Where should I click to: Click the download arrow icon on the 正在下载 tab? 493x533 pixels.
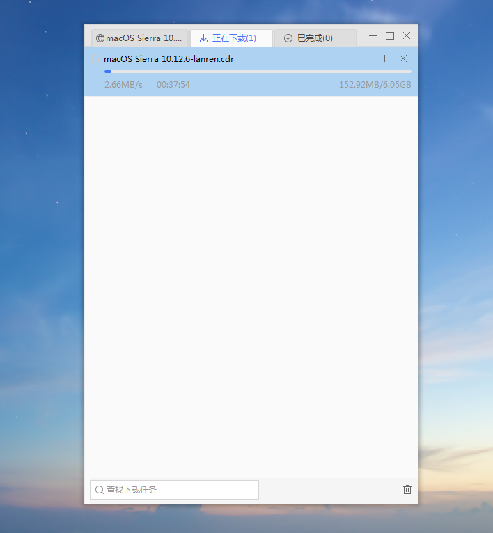pyautogui.click(x=203, y=38)
